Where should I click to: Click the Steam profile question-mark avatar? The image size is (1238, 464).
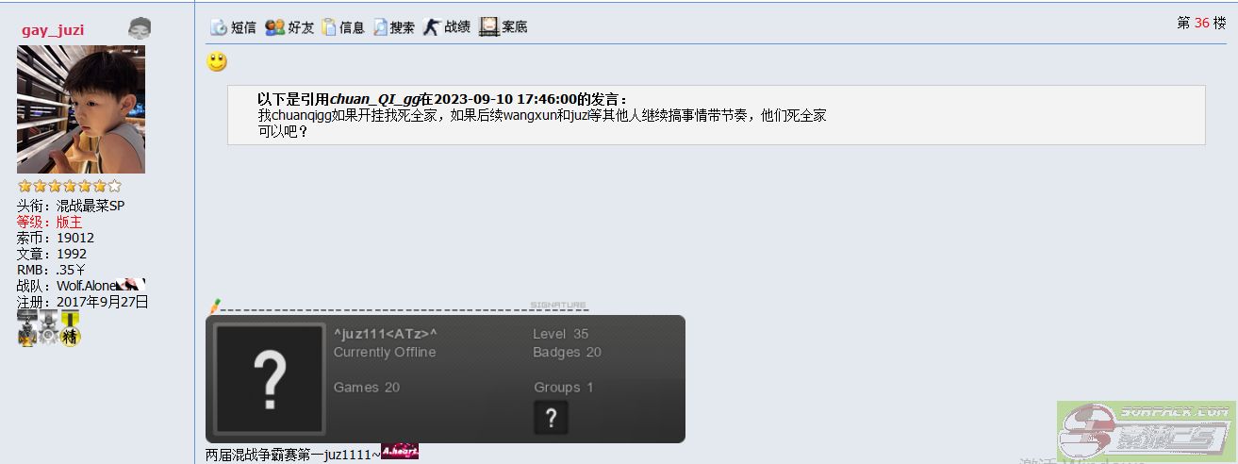click(x=270, y=379)
